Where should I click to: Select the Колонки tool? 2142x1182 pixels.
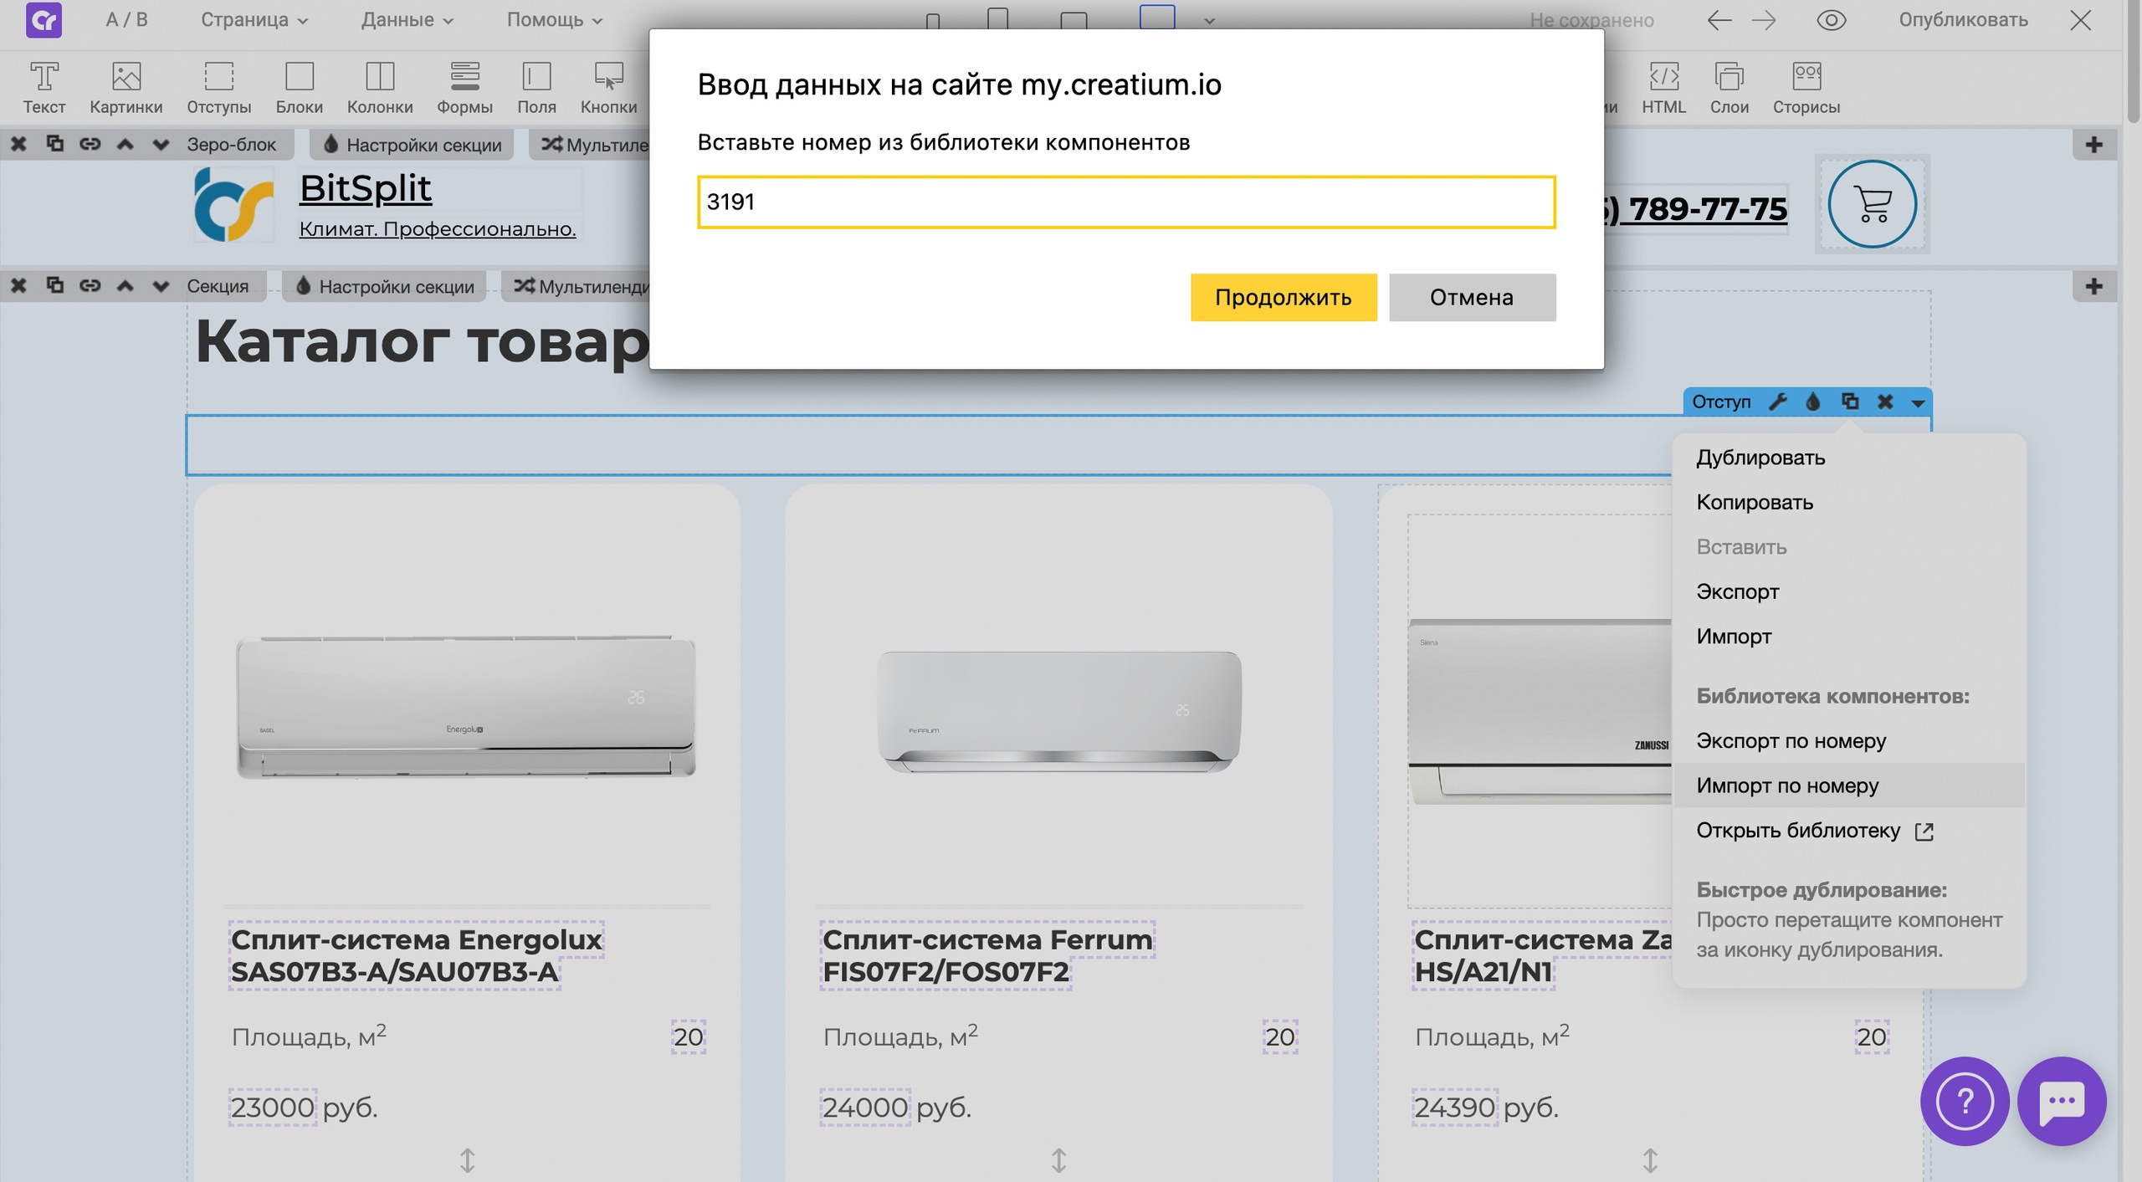pos(380,88)
